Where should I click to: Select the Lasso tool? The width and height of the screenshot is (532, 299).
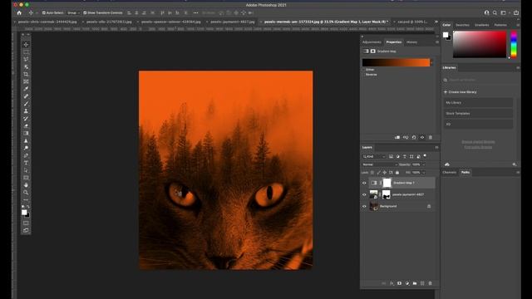coord(26,59)
